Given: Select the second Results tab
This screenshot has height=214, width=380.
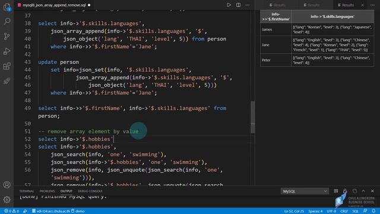Looking at the screenshot, I should [312, 5].
